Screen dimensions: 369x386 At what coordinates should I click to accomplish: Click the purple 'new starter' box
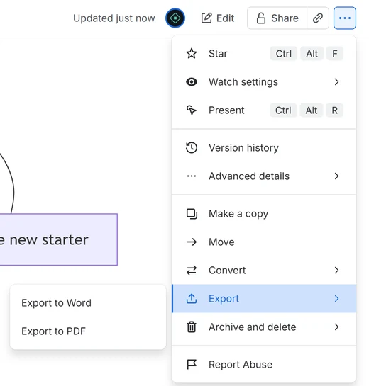(59, 239)
